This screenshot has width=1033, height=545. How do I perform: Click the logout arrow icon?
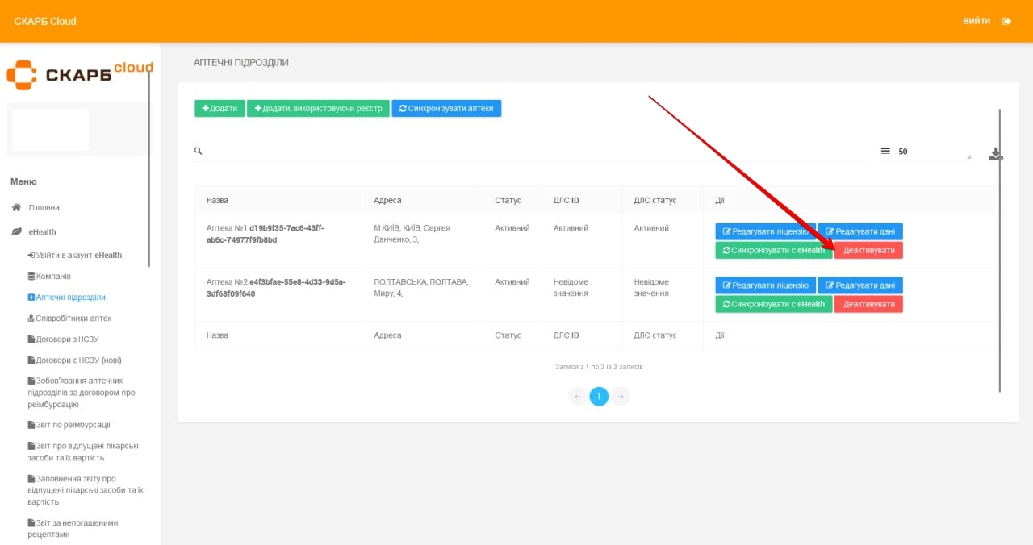[1006, 21]
